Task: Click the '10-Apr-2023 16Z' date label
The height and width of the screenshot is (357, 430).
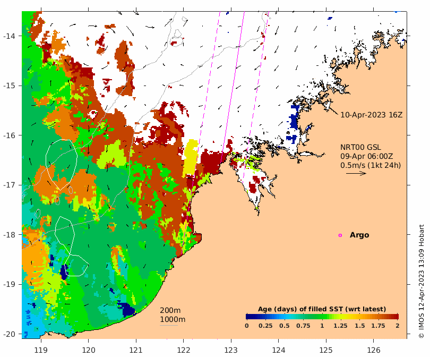Action: 371,115
